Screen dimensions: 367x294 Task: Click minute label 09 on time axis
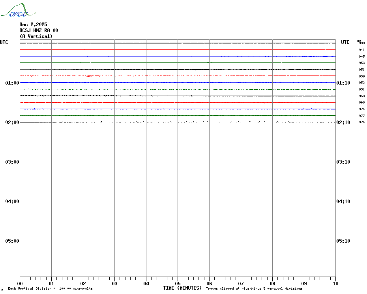coord(304,283)
